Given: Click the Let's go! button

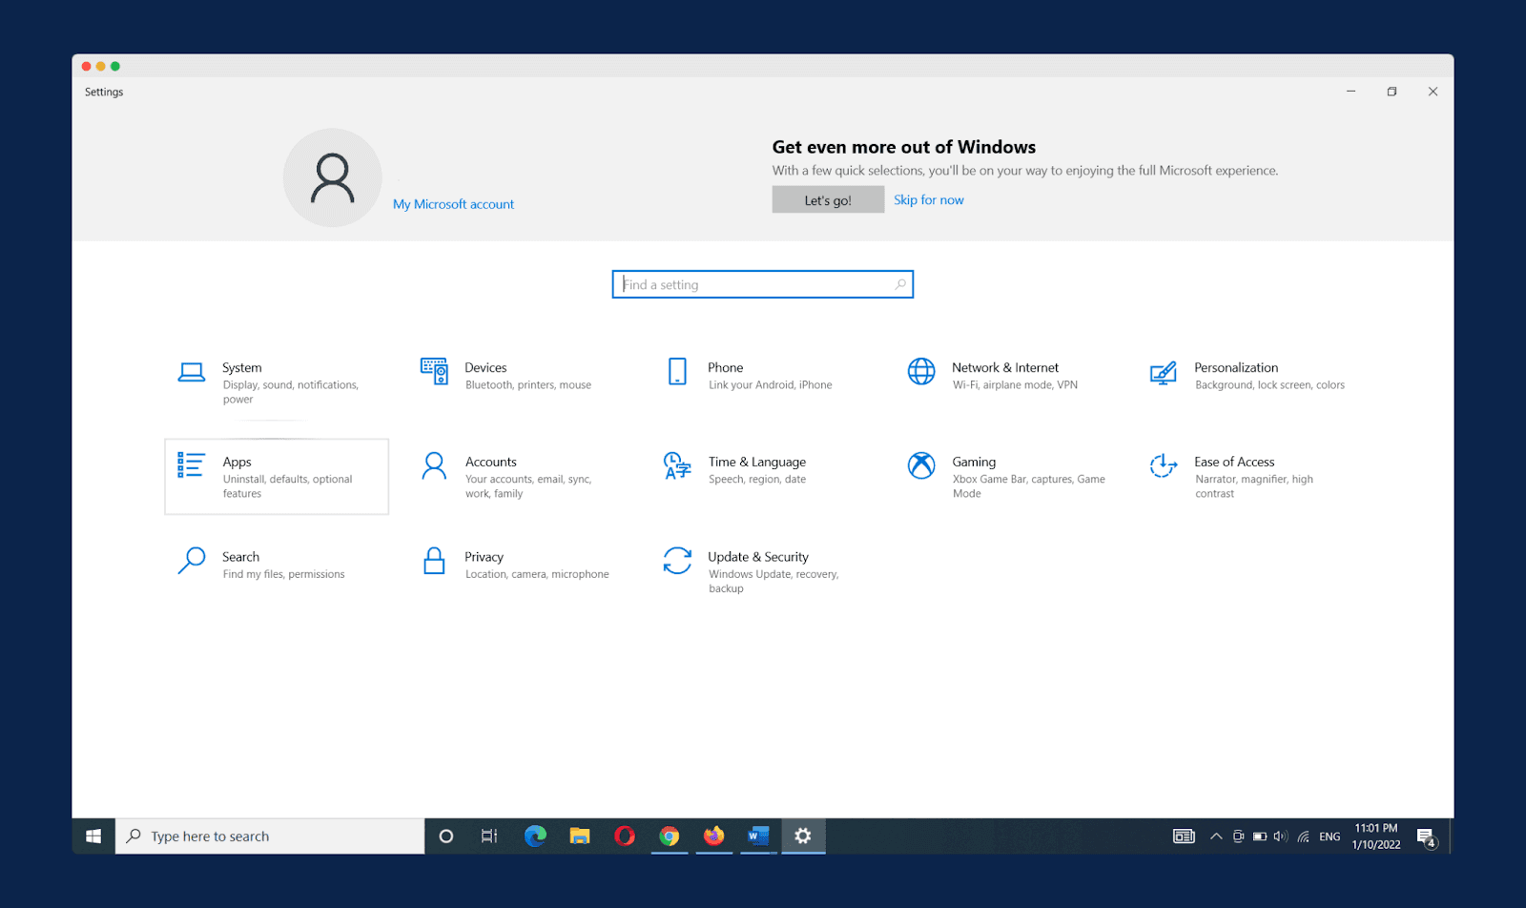Looking at the screenshot, I should [x=828, y=200].
